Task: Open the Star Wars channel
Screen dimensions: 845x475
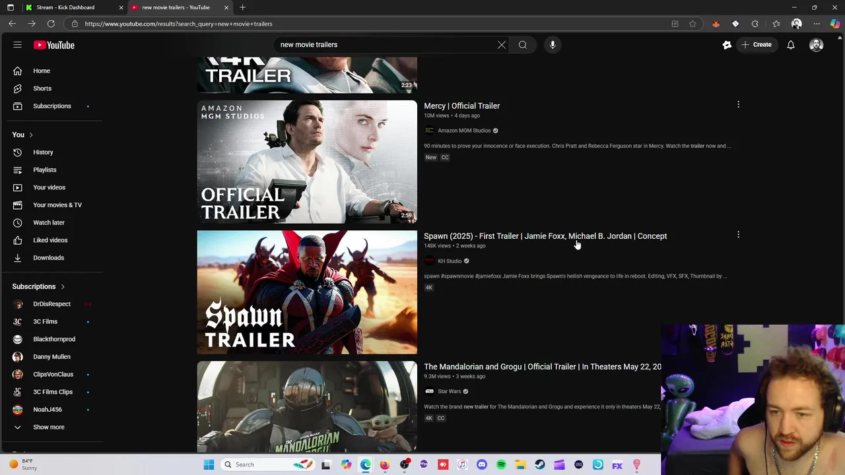Action: (449, 392)
